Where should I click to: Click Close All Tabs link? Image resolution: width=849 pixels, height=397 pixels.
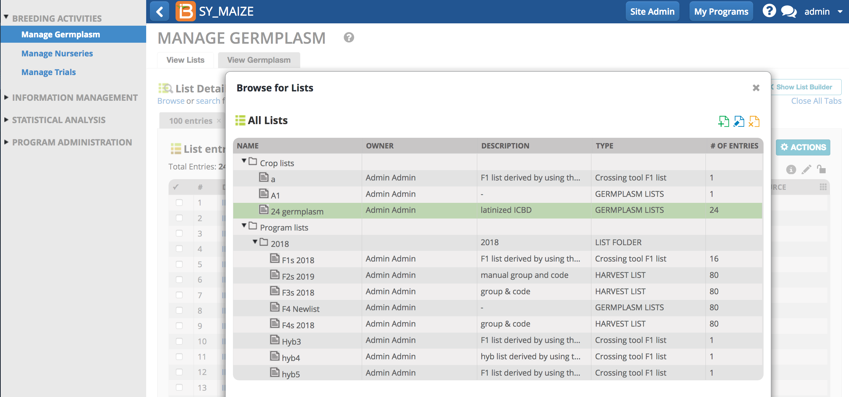816,101
